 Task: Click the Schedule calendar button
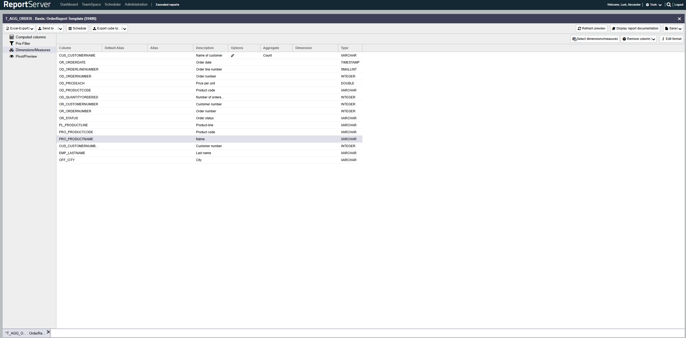coord(77,28)
